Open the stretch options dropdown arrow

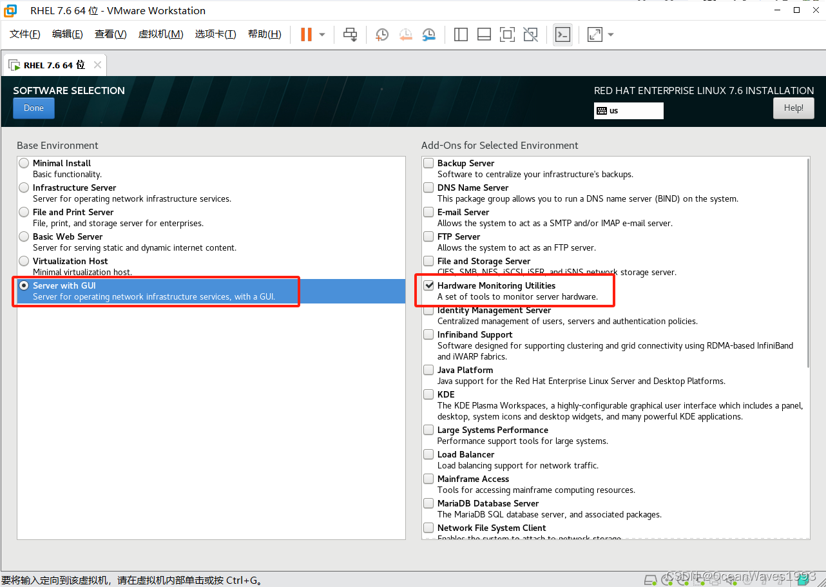611,35
